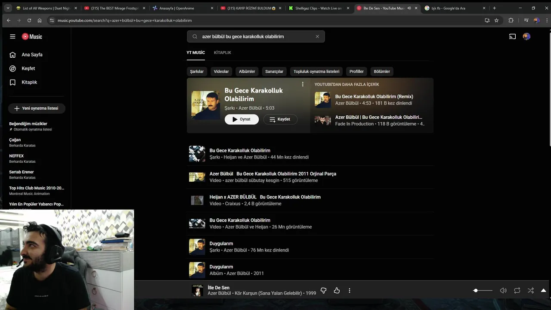
Task: Open player bar three-dot menu
Action: pos(349,291)
